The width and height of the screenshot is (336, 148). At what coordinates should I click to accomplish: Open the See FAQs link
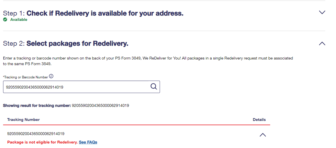coord(88,142)
